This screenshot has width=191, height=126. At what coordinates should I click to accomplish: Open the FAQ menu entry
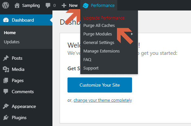click(x=87, y=60)
